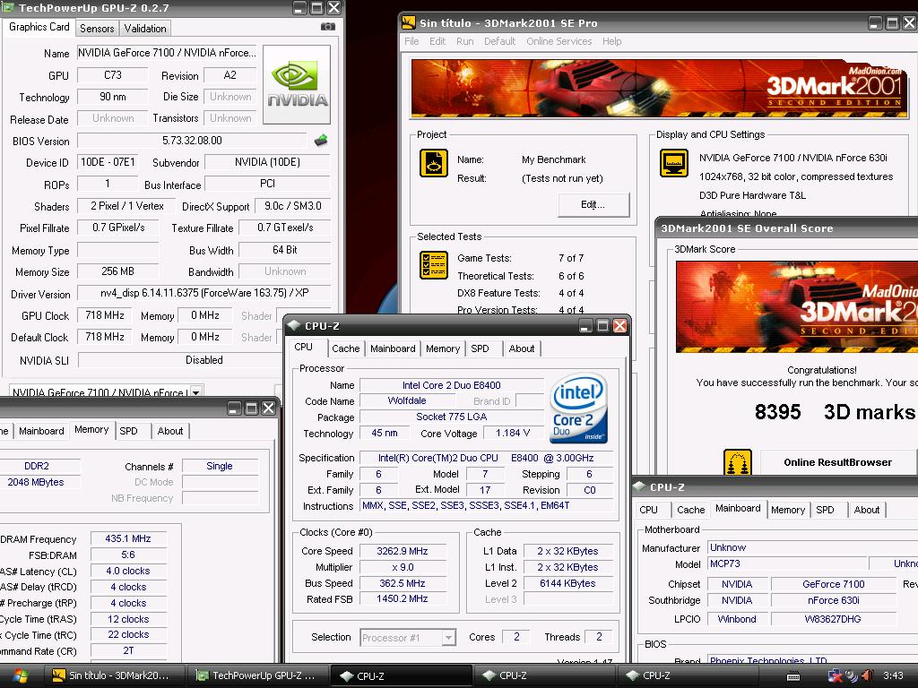Click the system clock showing 3:43

click(x=893, y=675)
